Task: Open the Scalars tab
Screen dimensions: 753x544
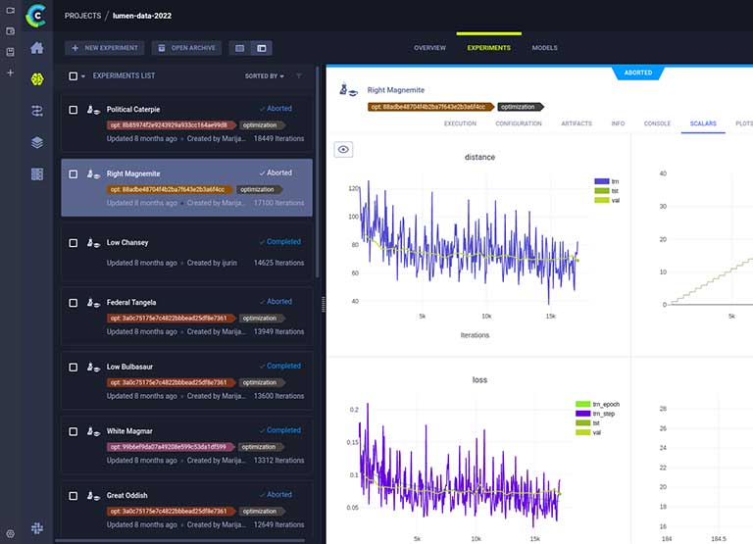Action: [x=703, y=124]
